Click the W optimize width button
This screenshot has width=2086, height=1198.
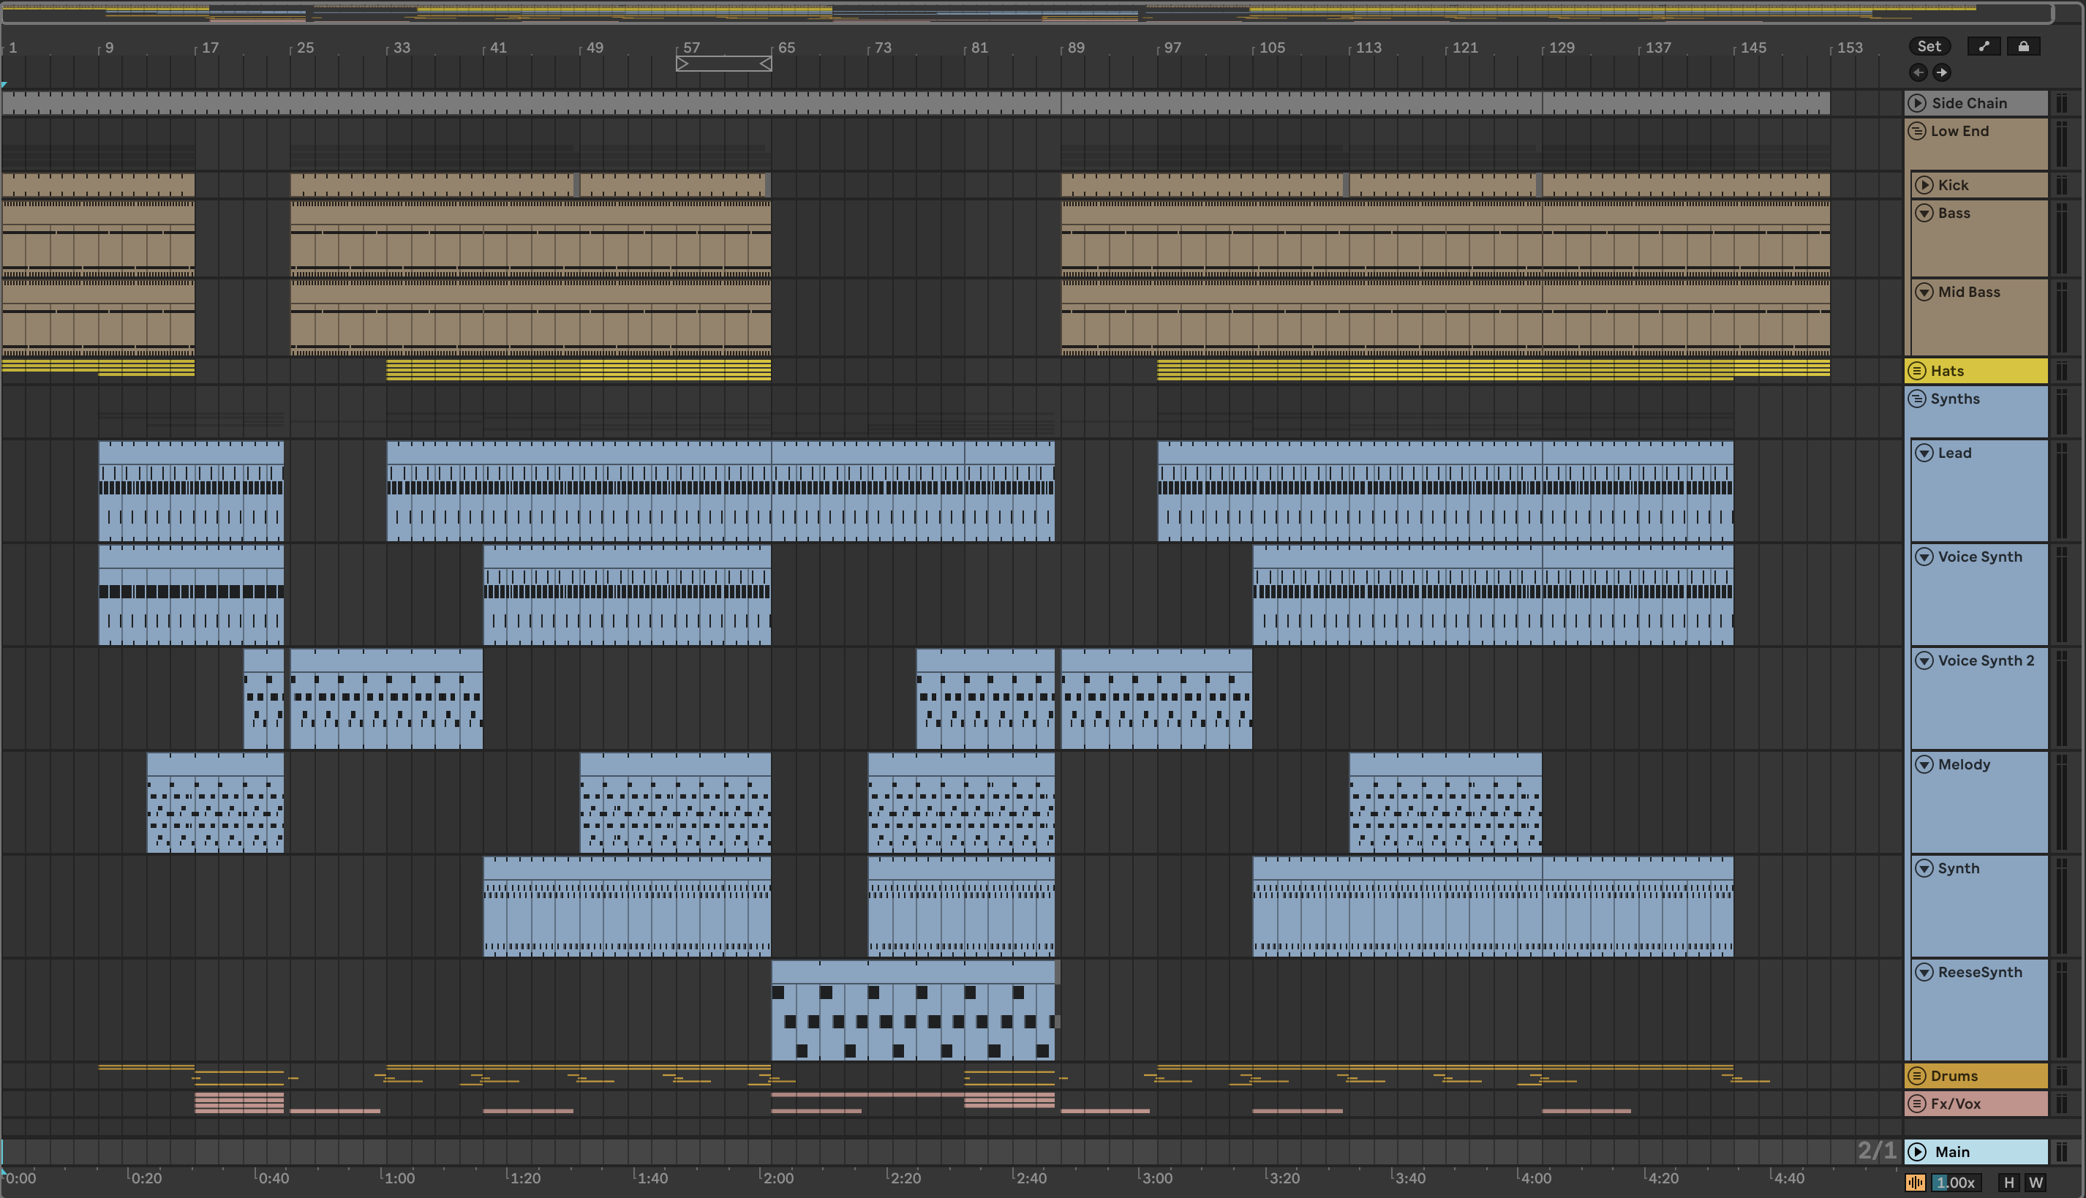(x=2035, y=1183)
